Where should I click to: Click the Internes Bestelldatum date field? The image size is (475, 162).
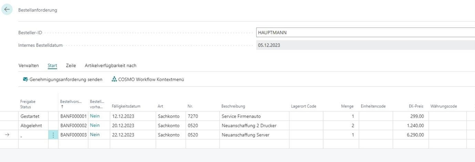click(x=365, y=45)
